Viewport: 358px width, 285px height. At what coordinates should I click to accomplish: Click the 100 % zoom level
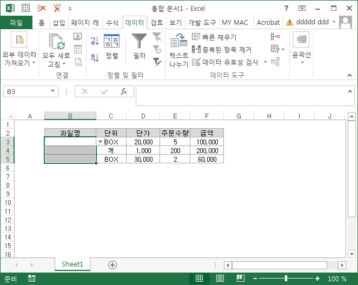click(x=337, y=279)
